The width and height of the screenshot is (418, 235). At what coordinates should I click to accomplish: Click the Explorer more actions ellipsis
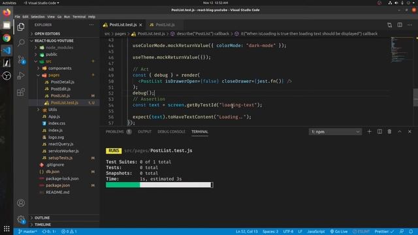pos(91,25)
